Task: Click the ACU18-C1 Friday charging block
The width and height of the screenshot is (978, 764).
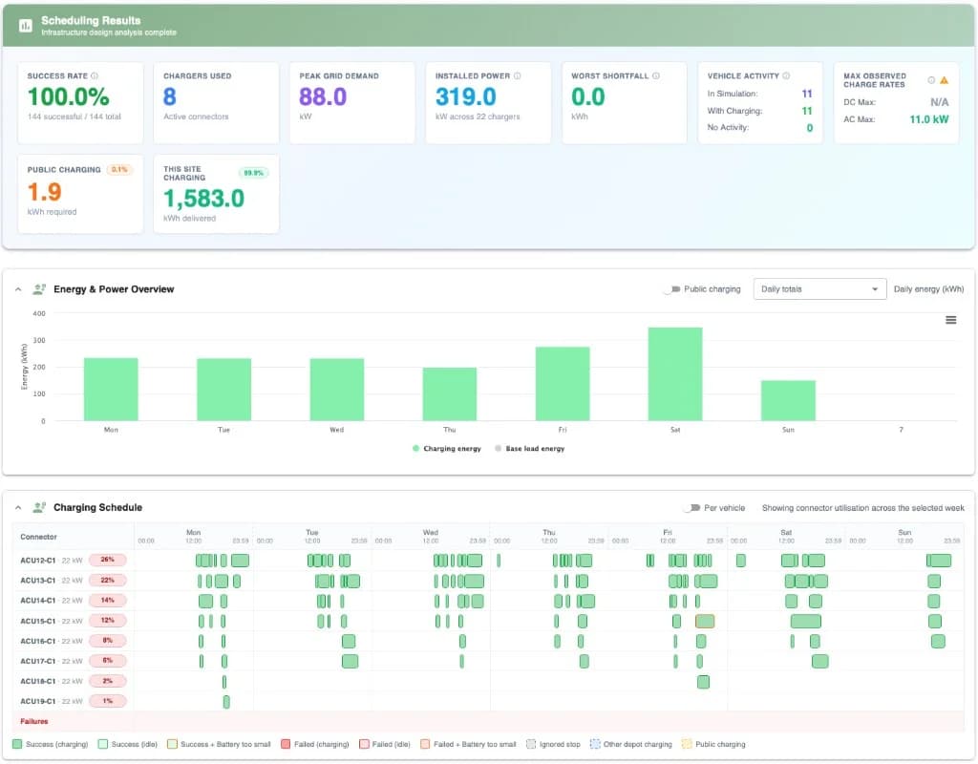Action: (x=703, y=682)
